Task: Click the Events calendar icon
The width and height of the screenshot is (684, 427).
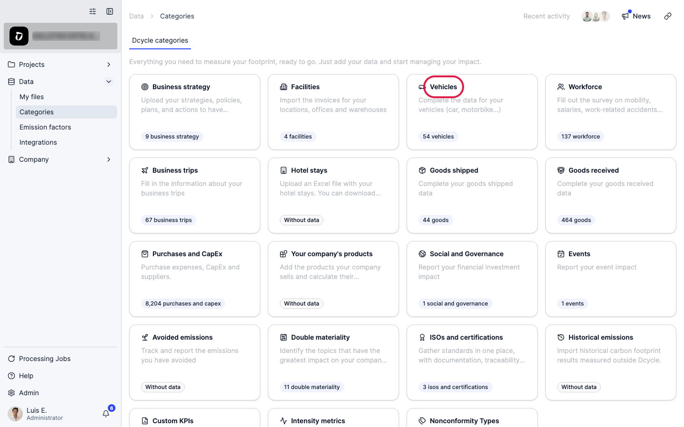Action: 561,254
